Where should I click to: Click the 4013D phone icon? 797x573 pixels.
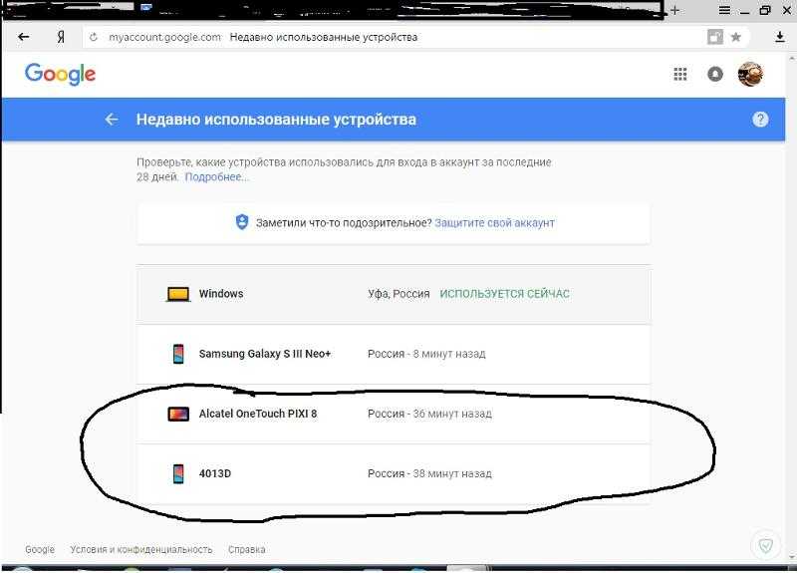[178, 474]
